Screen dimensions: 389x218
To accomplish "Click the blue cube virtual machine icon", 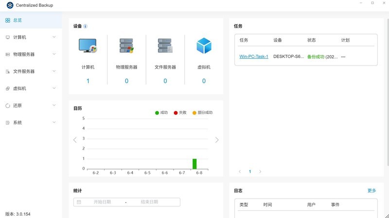I will [x=204, y=46].
